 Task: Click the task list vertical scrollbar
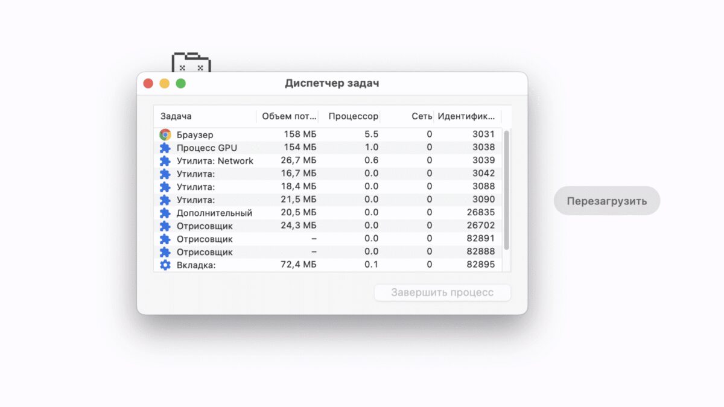tap(506, 190)
